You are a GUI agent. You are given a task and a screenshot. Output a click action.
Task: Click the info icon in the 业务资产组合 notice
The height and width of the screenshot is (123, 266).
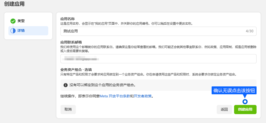[66, 85]
